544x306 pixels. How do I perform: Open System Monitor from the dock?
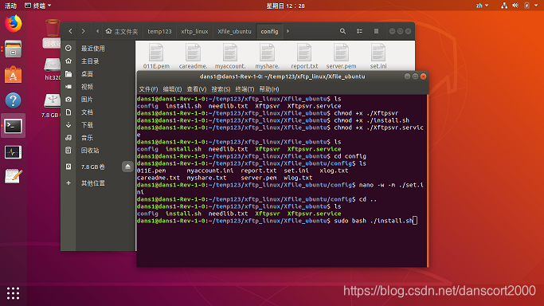pos(14,152)
